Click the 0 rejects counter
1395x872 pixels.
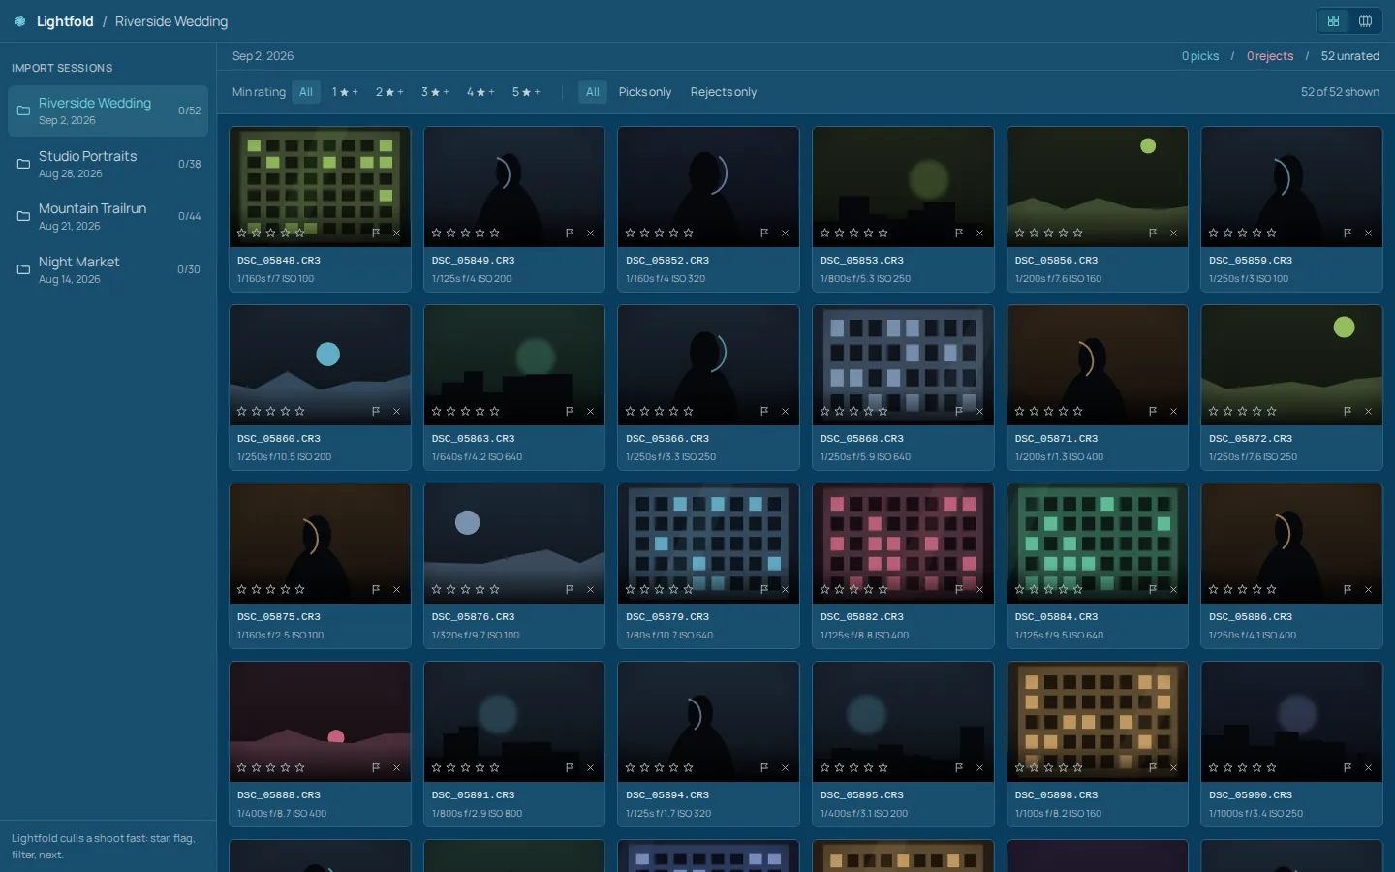pyautogui.click(x=1270, y=56)
